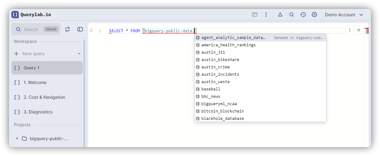Open the vertical dots menu in header
The image size is (380, 156).
(x=266, y=15)
